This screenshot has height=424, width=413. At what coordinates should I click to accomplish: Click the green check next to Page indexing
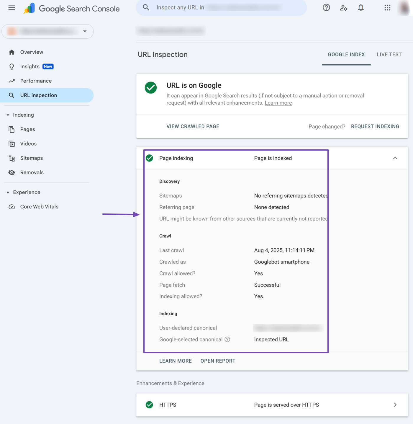click(x=150, y=158)
